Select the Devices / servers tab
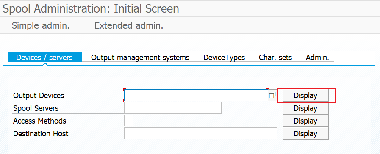The image size is (380, 154). [x=44, y=58]
